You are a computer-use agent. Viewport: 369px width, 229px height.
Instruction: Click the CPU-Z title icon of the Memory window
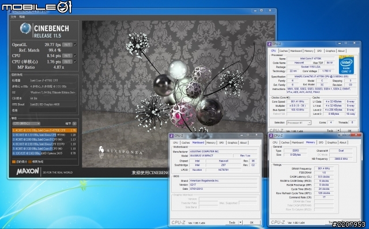271,136
